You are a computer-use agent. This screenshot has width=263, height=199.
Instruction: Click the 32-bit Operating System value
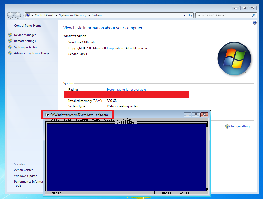click(x=123, y=106)
